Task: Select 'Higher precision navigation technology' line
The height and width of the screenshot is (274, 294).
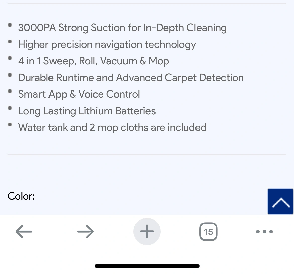Action: click(107, 44)
